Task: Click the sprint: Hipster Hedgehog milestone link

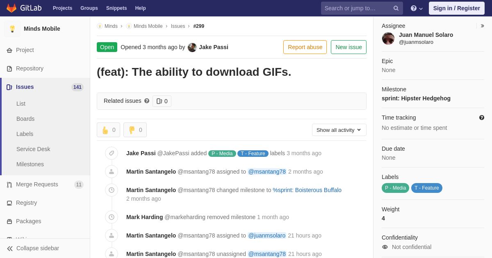Action: 416,98
